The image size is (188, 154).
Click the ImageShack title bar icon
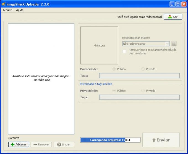3,4
